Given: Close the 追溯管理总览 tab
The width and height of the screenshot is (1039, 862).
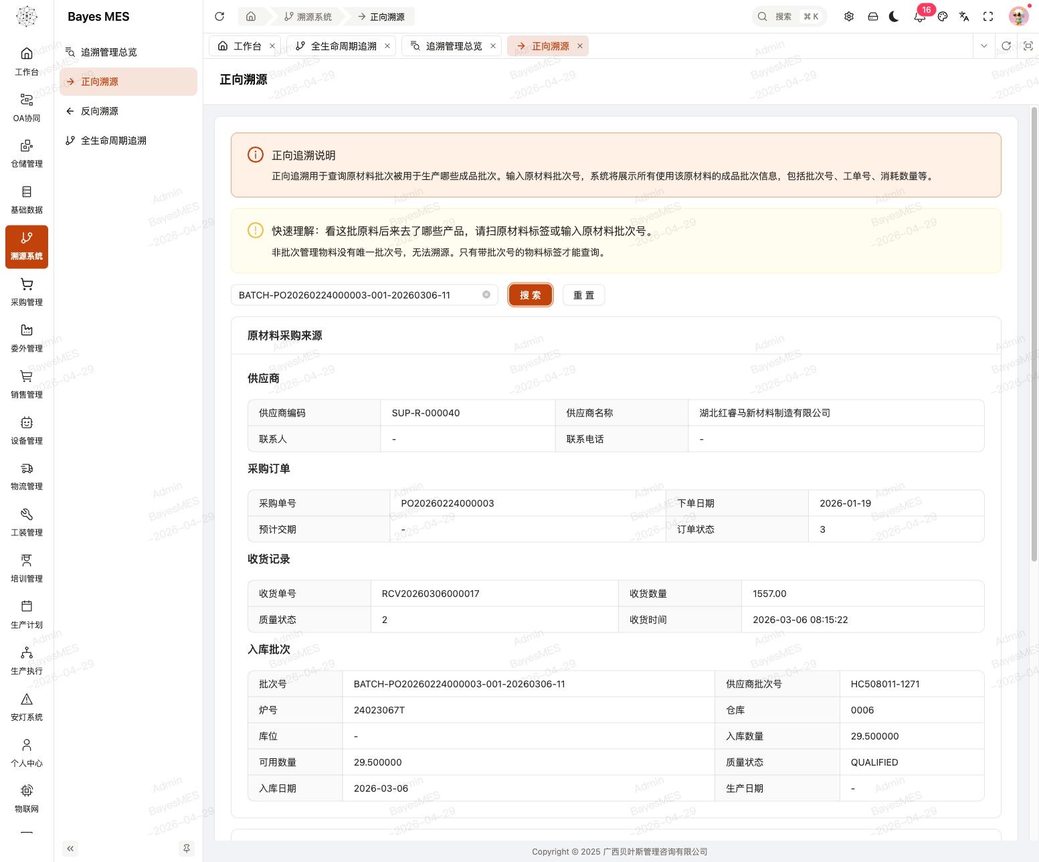Looking at the screenshot, I should [493, 46].
